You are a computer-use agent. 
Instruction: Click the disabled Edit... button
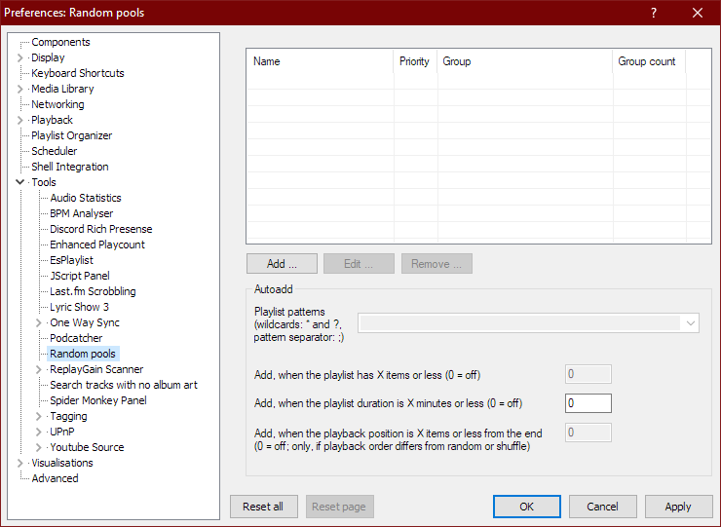(359, 264)
